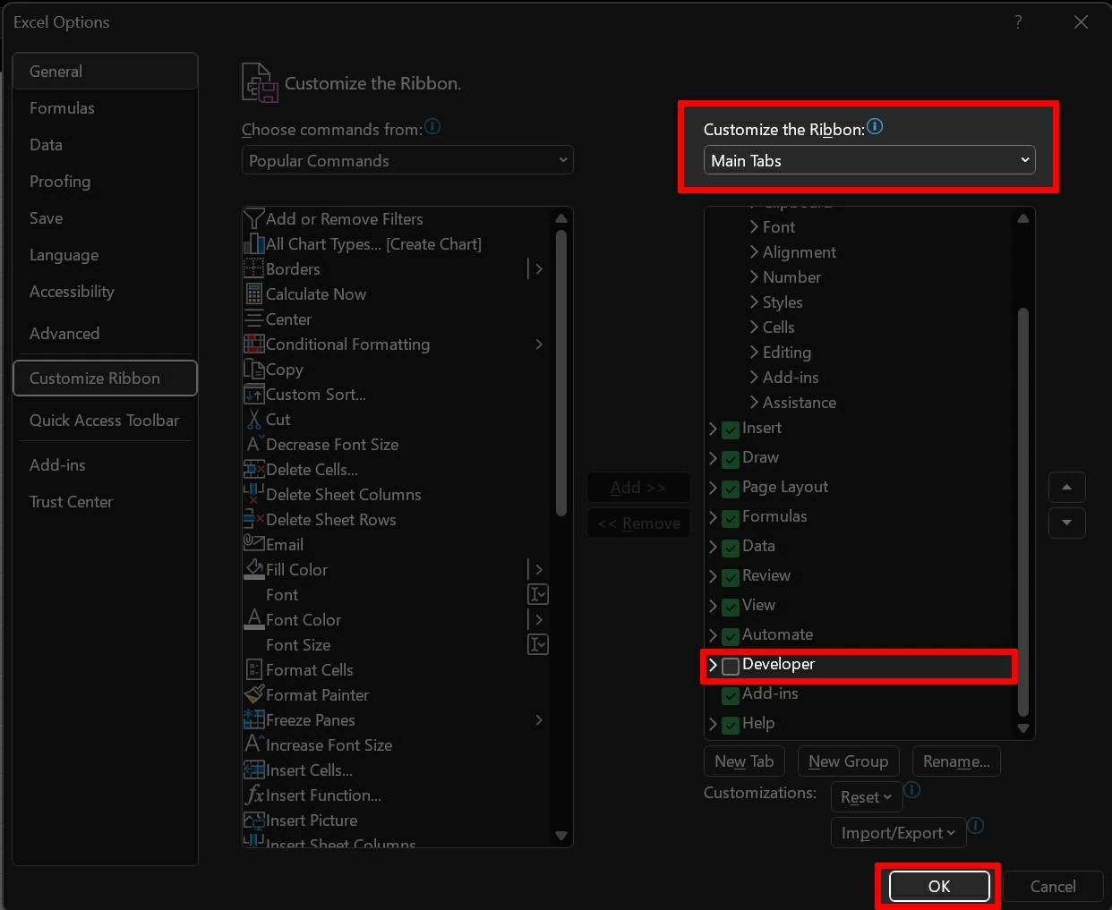Click the info icon beside Choose commands from
Screen dimensions: 1112x910
[432, 127]
